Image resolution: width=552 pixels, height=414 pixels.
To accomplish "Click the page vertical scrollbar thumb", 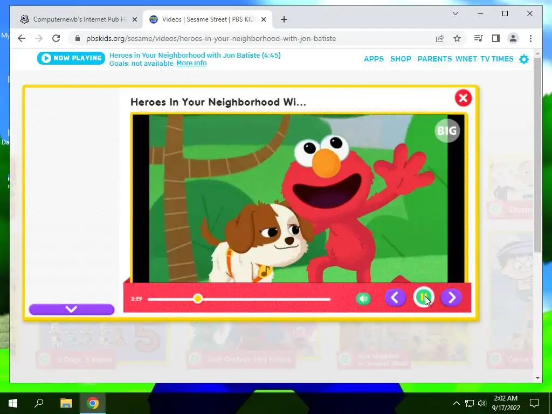I will 537,155.
